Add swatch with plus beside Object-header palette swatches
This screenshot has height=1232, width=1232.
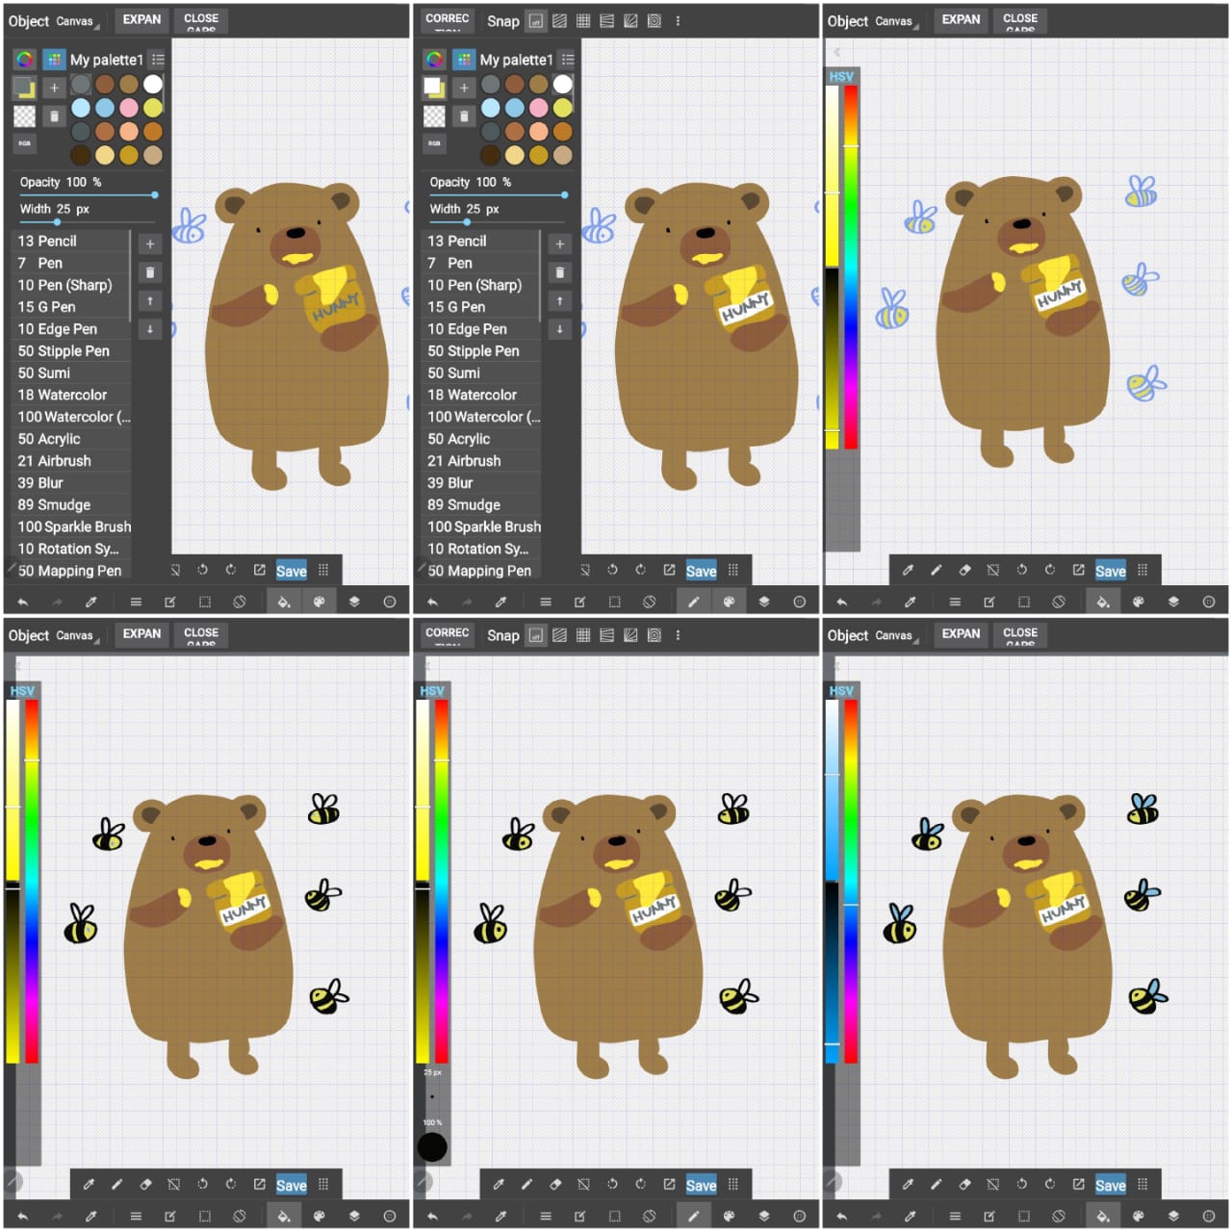pyautogui.click(x=54, y=88)
